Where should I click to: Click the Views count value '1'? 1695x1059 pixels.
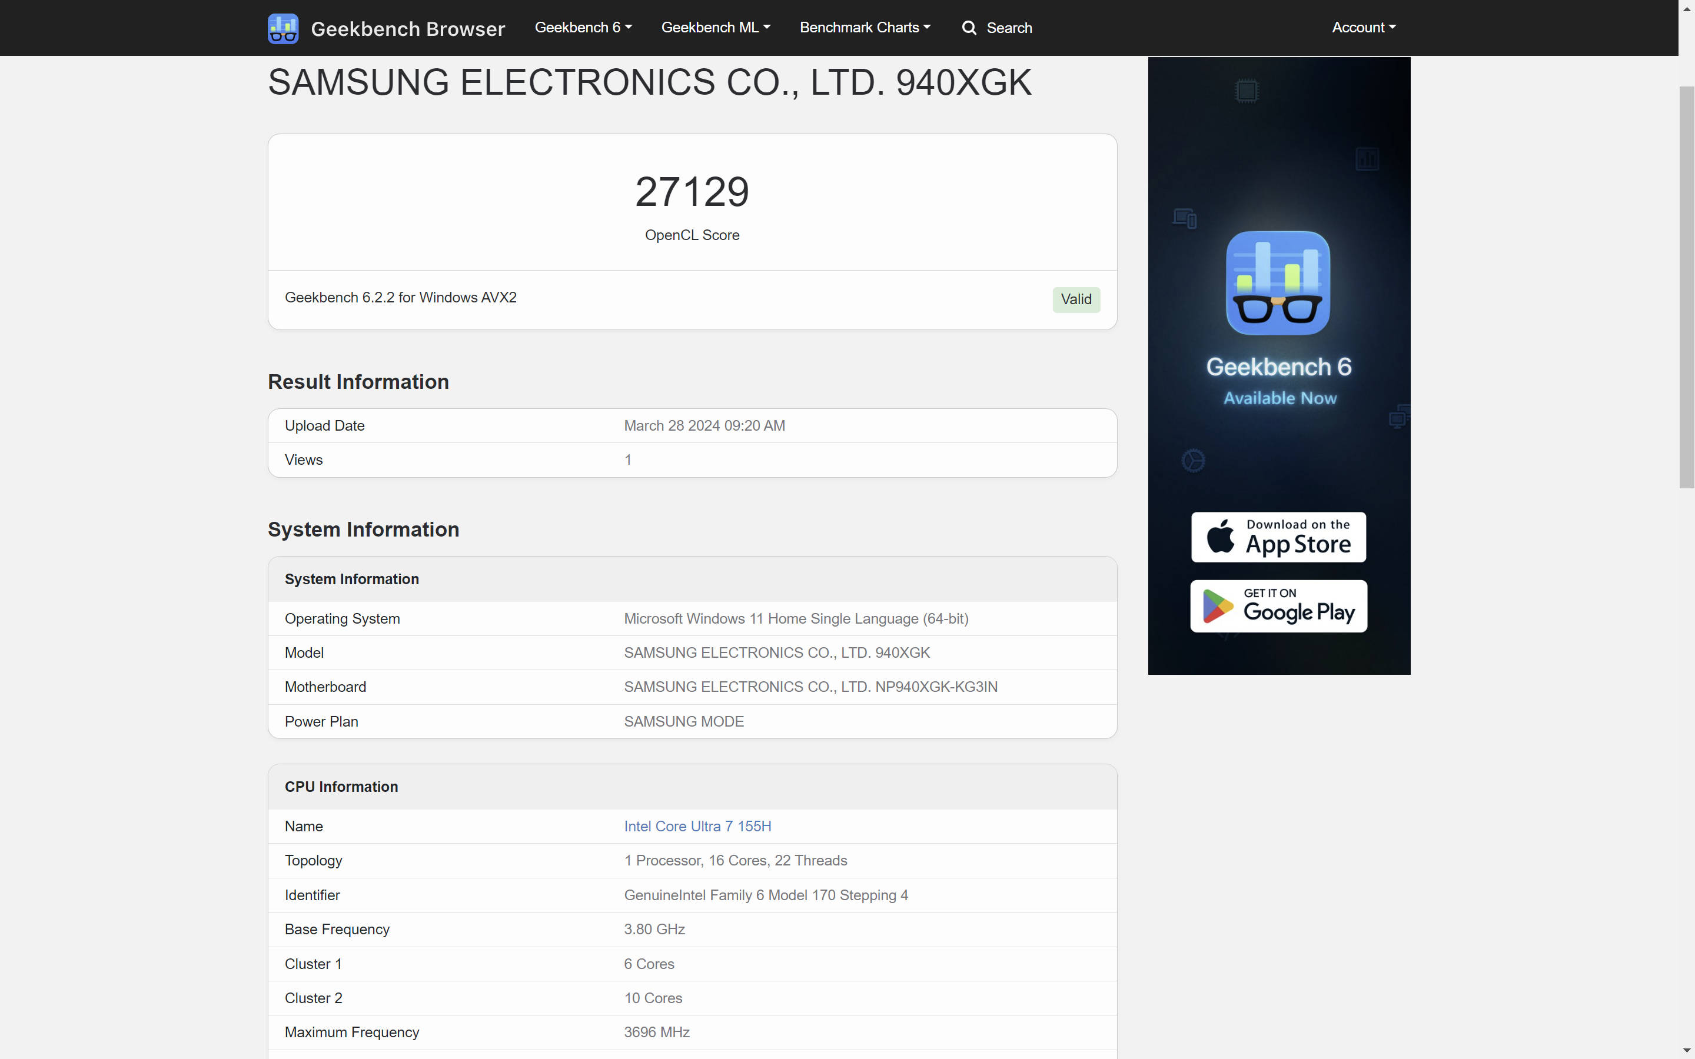coord(629,460)
